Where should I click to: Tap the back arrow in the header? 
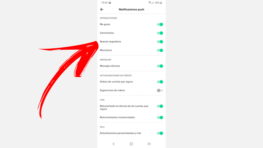[x=102, y=10]
